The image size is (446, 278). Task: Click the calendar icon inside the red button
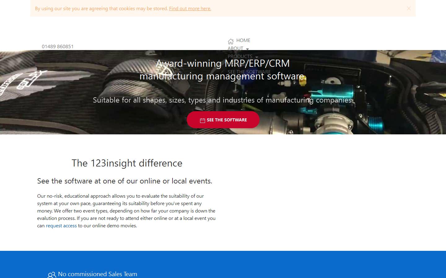pyautogui.click(x=202, y=120)
